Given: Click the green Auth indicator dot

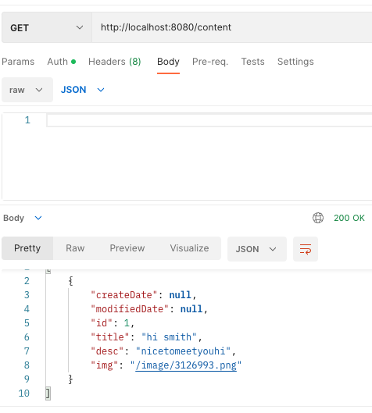Looking at the screenshot, I should pos(73,62).
